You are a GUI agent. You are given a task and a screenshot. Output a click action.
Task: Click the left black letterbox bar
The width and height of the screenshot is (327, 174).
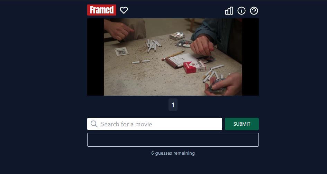[96, 57]
